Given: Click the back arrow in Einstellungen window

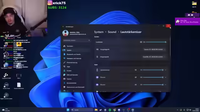Looking at the screenshot, I should (63, 27).
